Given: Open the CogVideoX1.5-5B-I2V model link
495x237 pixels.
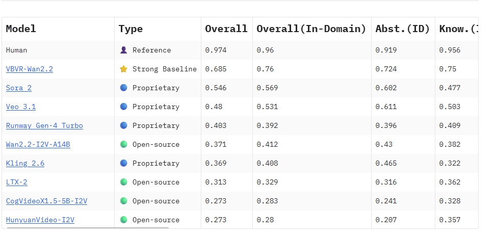Looking at the screenshot, I should [46, 201].
